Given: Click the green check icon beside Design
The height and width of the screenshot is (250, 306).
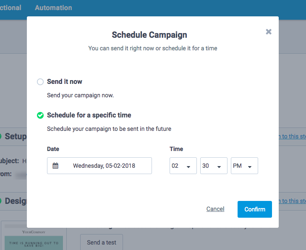Looking at the screenshot, I should click(x=0, y=201).
